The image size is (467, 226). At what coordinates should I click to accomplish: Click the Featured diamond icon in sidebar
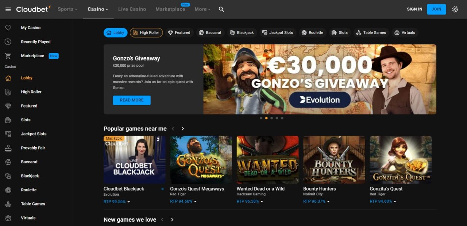(8, 106)
